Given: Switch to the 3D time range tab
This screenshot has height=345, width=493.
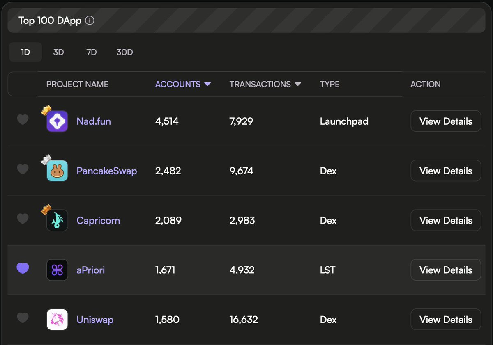Looking at the screenshot, I should [x=58, y=52].
